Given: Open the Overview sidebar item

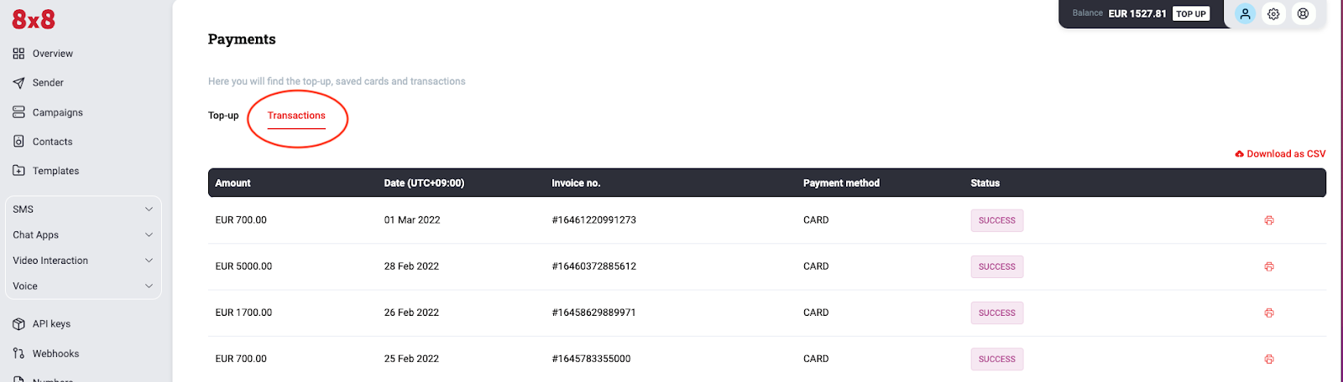Looking at the screenshot, I should coord(43,54).
